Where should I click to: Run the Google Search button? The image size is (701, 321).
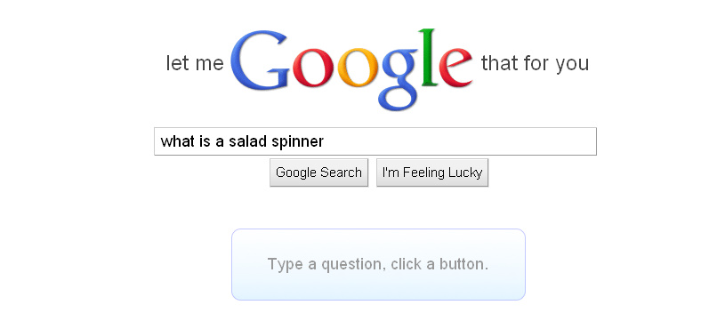coord(318,173)
